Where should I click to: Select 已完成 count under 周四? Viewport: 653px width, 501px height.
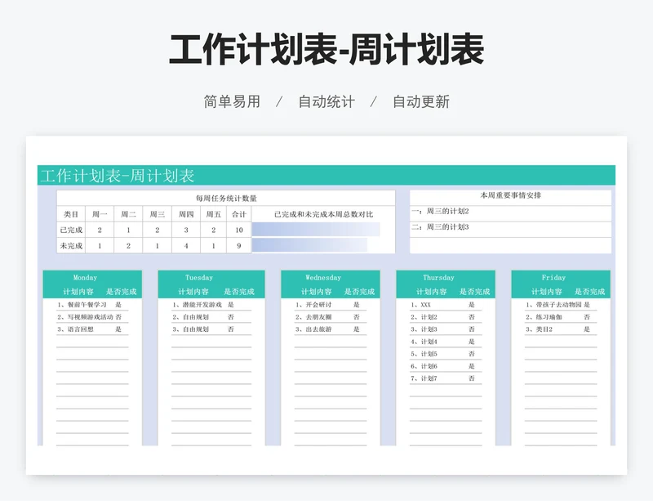(186, 230)
